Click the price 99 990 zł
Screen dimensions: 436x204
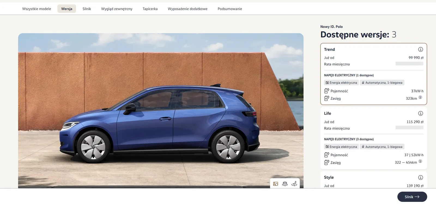pyautogui.click(x=416, y=58)
